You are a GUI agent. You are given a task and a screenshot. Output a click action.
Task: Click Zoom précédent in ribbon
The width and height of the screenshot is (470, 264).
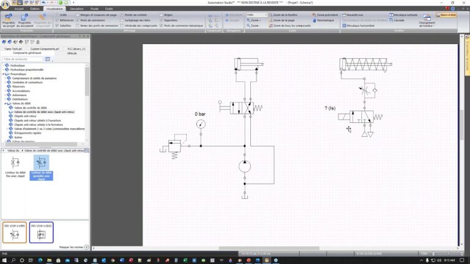tap(329, 14)
